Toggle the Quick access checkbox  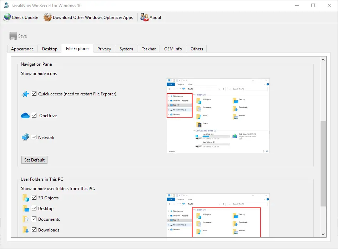point(34,94)
